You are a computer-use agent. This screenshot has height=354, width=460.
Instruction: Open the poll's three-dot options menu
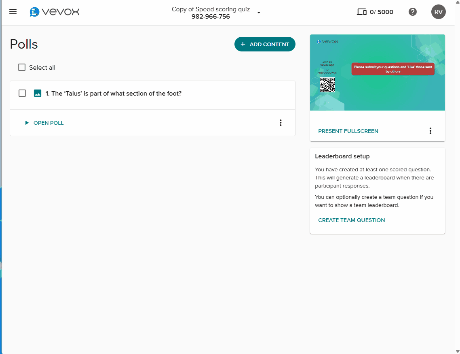(x=281, y=123)
